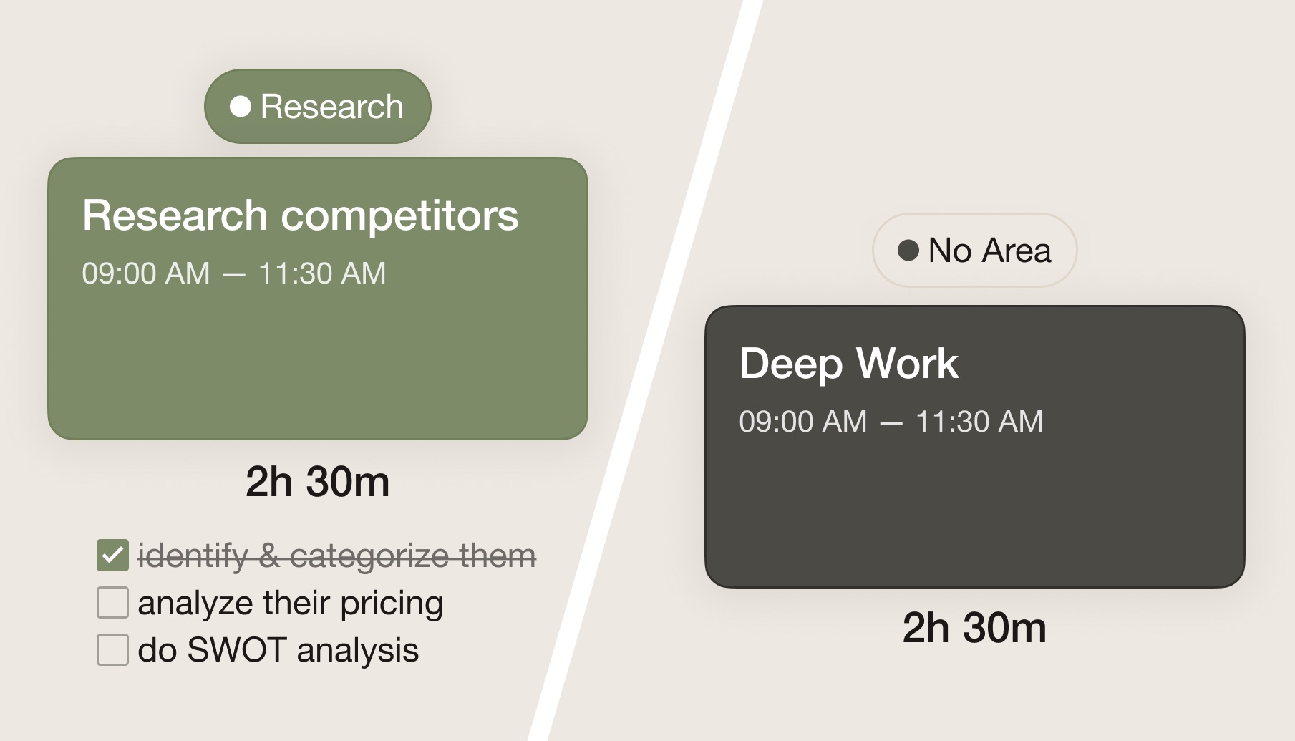Select the Research area label

click(x=331, y=107)
